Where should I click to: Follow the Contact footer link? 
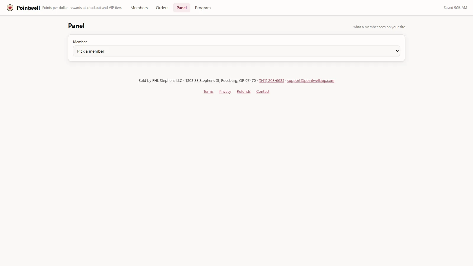point(263,92)
